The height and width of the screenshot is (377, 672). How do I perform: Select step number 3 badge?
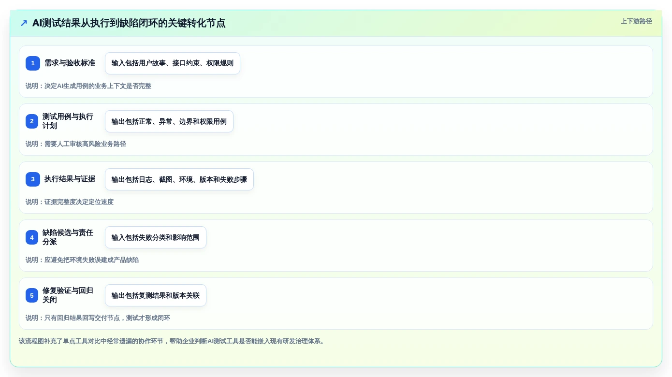click(x=33, y=179)
